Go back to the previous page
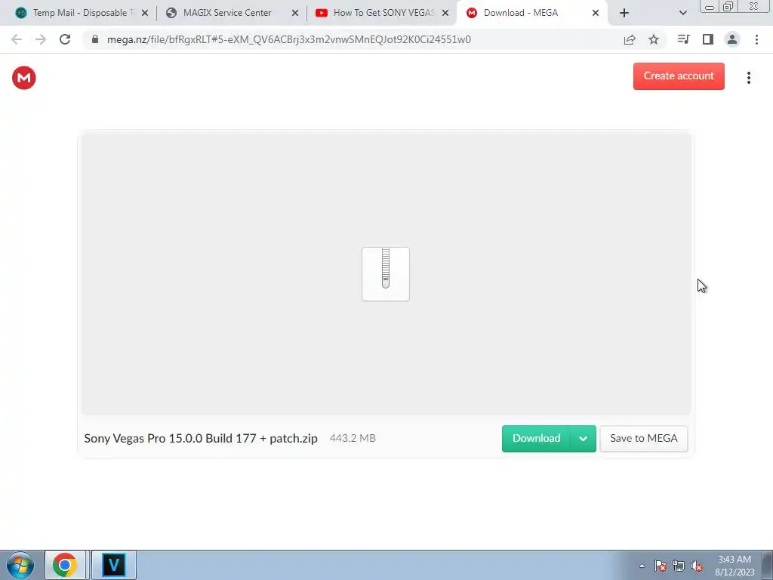 [17, 39]
